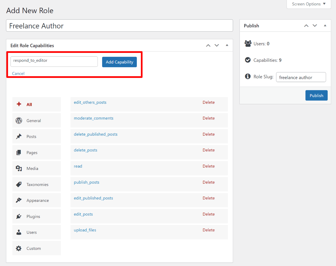Open the Users capabilities tab

(37, 232)
